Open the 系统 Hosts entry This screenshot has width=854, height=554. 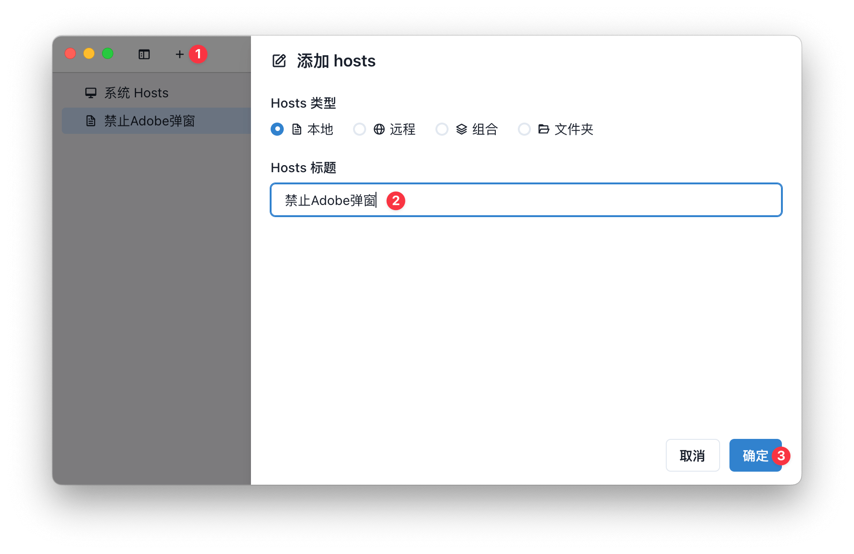(136, 92)
